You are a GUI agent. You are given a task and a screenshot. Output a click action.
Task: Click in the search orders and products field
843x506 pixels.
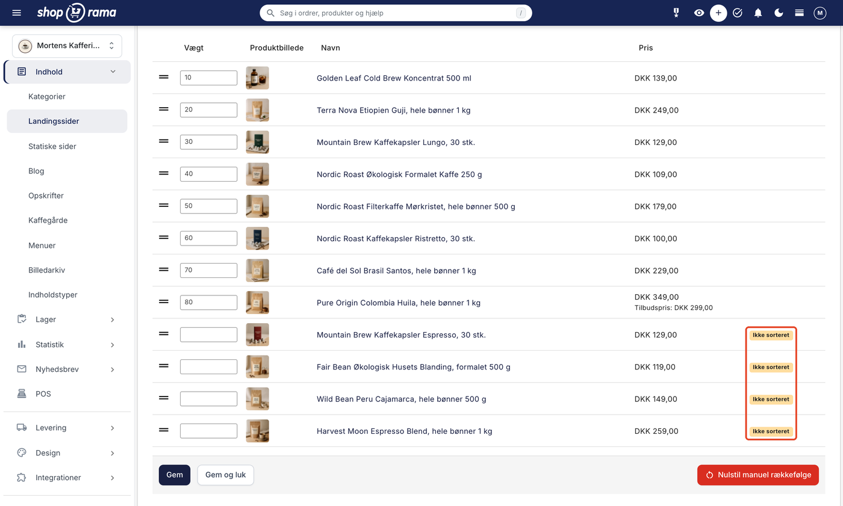point(396,13)
